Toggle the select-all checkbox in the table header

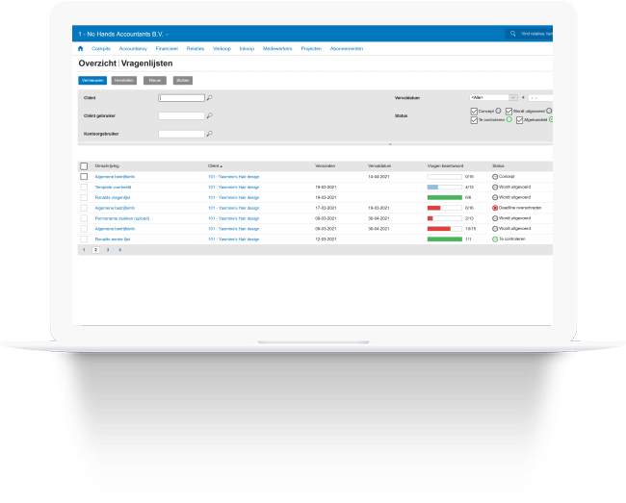84,166
